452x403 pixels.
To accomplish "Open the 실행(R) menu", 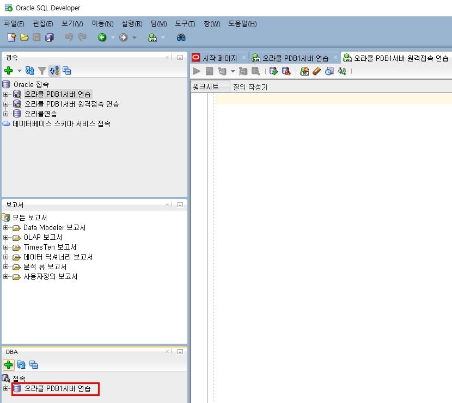I will tap(132, 23).
